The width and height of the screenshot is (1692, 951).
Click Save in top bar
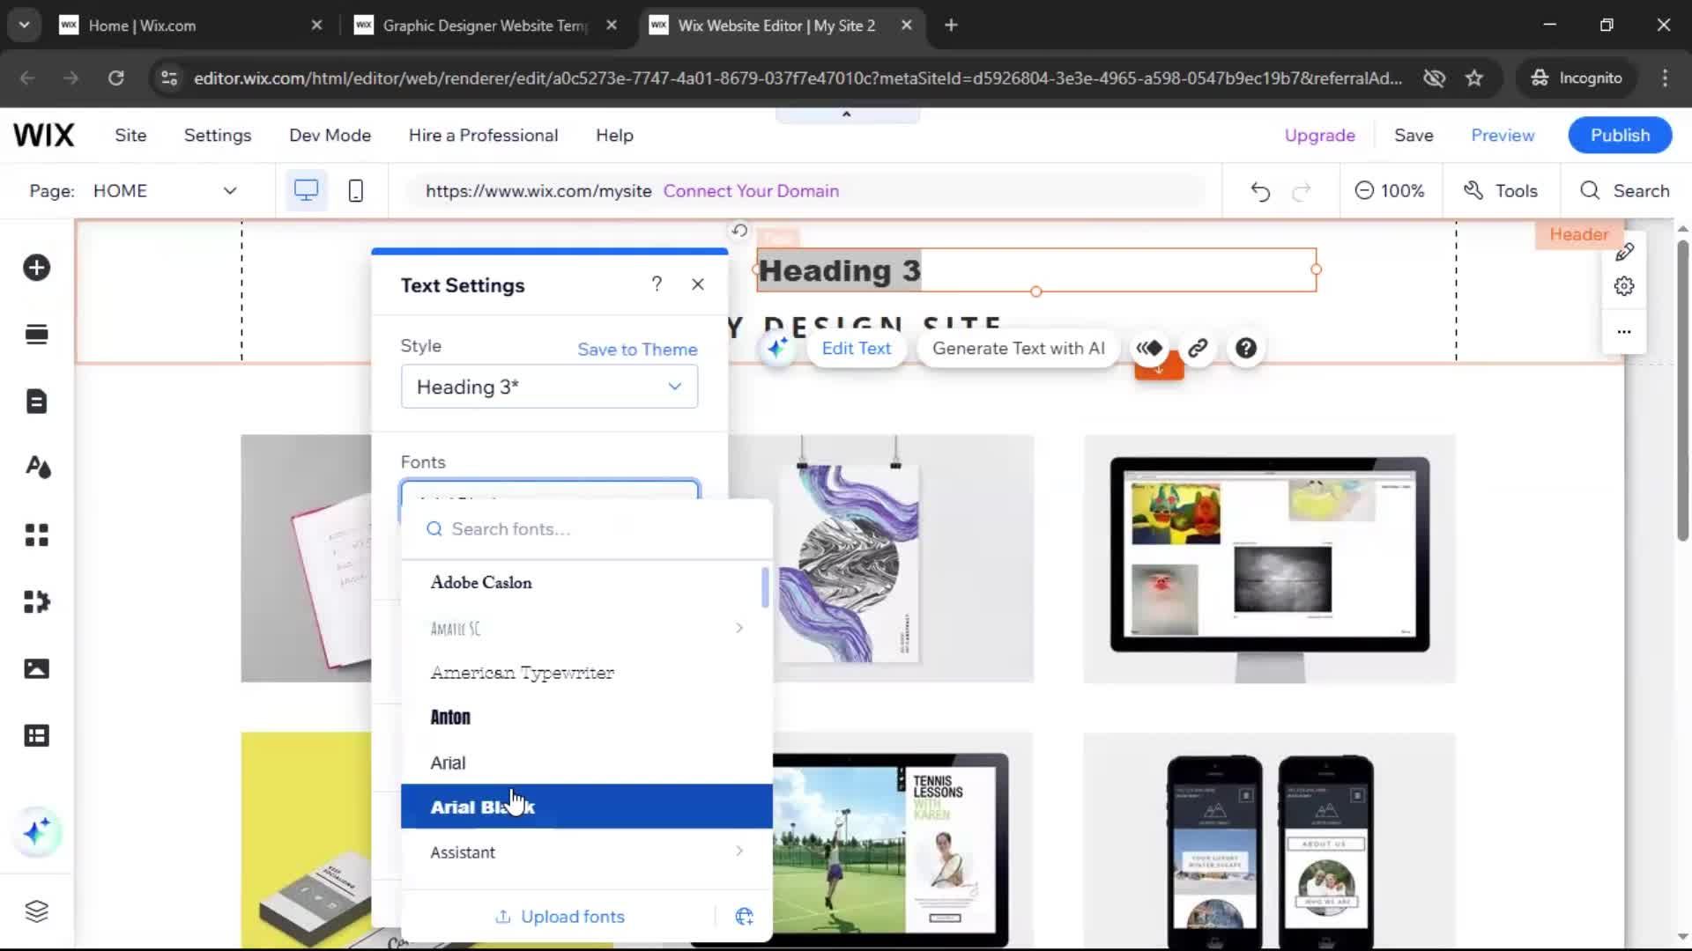coord(1414,136)
